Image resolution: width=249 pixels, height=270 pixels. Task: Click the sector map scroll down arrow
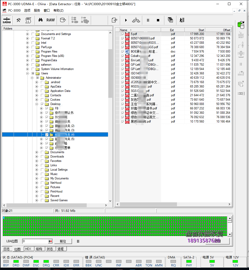point(230,234)
